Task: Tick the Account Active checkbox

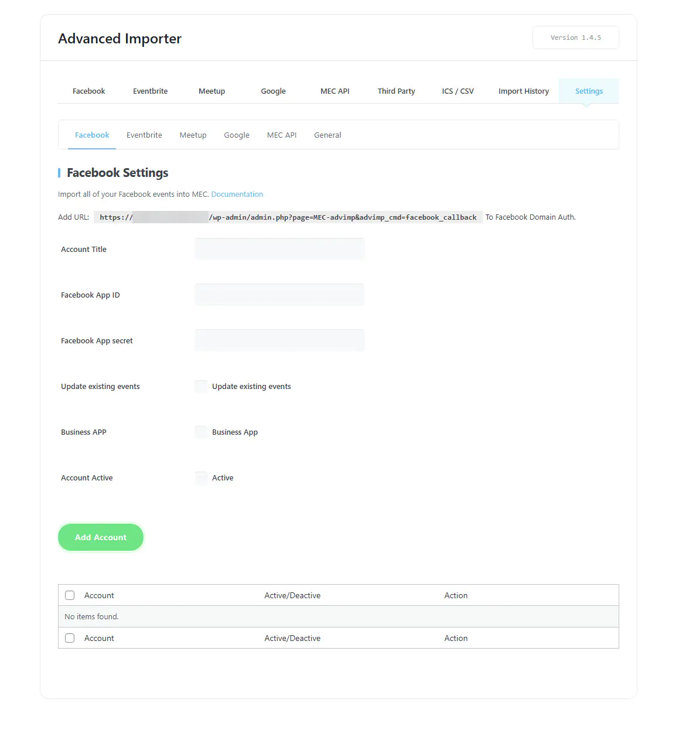Action: click(201, 478)
